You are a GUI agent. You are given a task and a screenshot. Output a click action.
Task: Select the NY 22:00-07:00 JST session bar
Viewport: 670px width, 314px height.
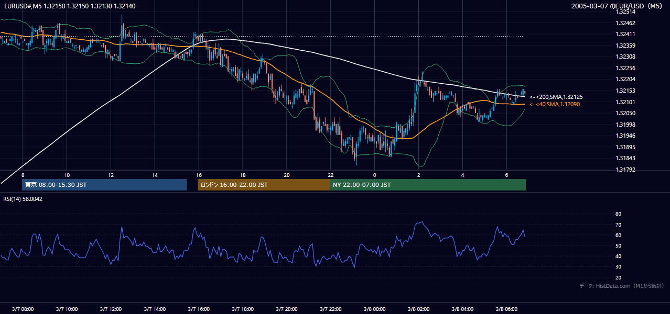click(428, 185)
